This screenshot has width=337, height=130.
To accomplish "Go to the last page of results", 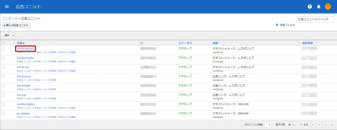I will (x=332, y=124).
